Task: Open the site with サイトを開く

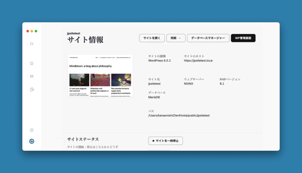Action: [x=152, y=38]
